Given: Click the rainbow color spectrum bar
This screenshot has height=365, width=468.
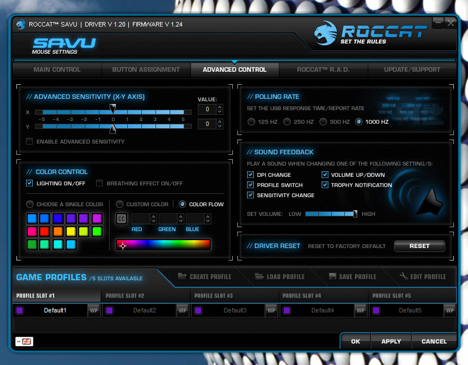Looking at the screenshot, I should point(163,245).
